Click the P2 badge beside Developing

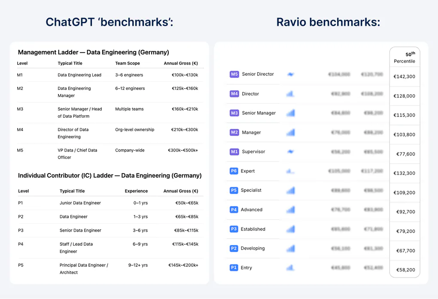coord(234,248)
